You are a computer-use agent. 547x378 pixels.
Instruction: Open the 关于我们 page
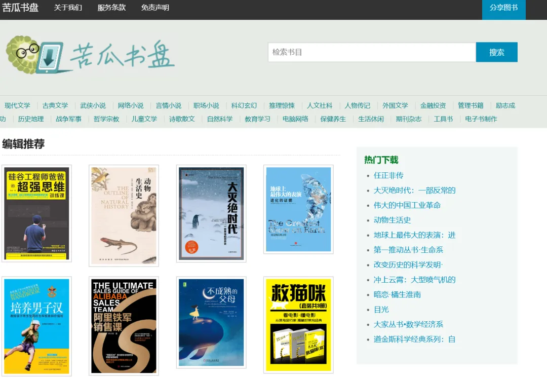click(68, 8)
